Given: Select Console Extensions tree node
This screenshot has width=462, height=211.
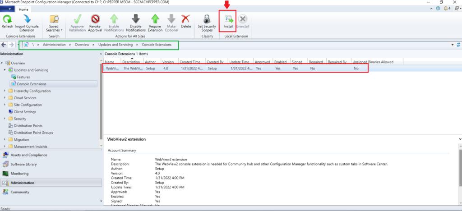Looking at the screenshot, I should (53, 84).
